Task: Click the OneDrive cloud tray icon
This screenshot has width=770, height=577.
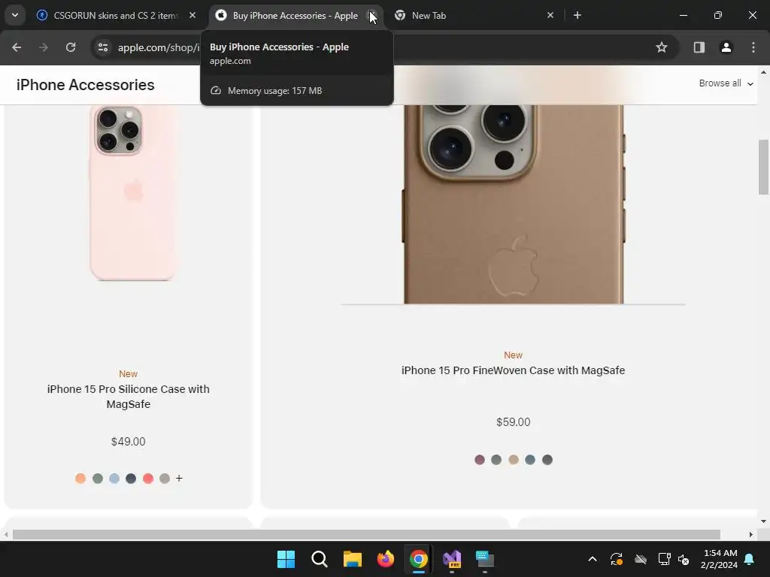Action: point(641,559)
